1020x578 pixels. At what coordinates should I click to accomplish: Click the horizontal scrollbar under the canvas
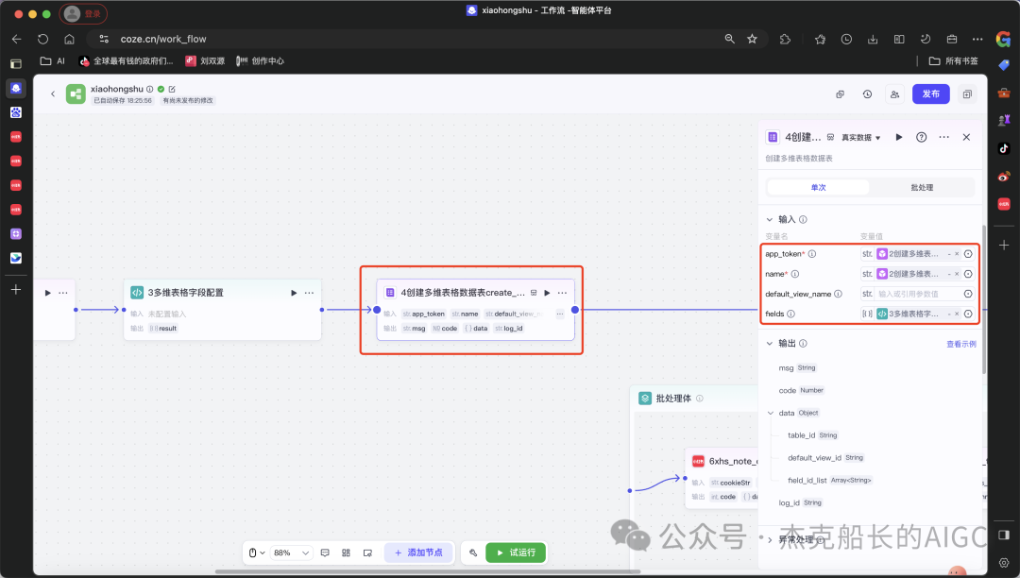(x=428, y=572)
